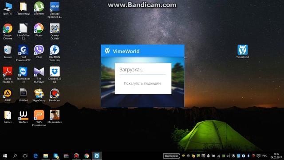Launch the Foxit PhantomPDF shortcut
The height and width of the screenshot is (160, 284).
(x=23, y=53)
